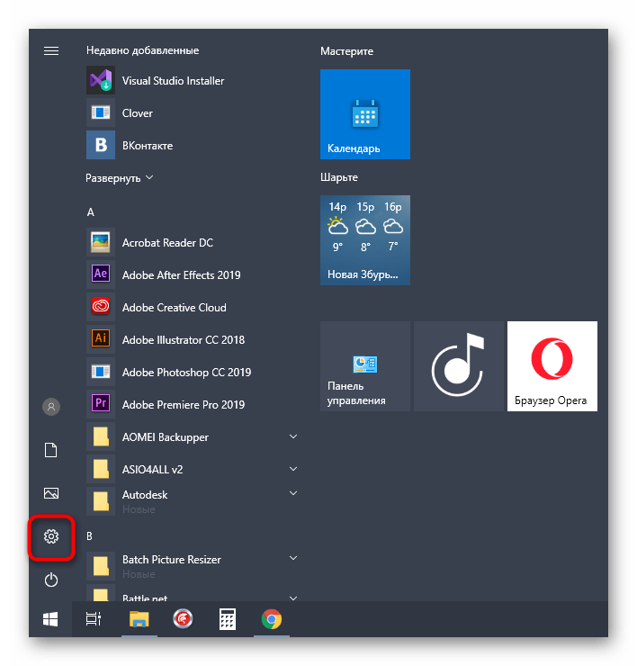Expand the Autodesk folder chevron
Image resolution: width=637 pixels, height=666 pixels.
click(293, 493)
